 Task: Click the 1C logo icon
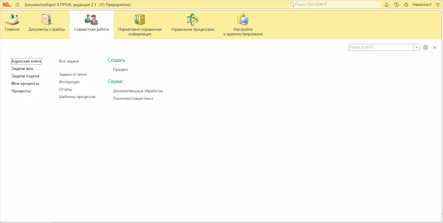pos(7,5)
